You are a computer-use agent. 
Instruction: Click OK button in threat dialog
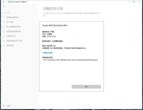[86, 87]
